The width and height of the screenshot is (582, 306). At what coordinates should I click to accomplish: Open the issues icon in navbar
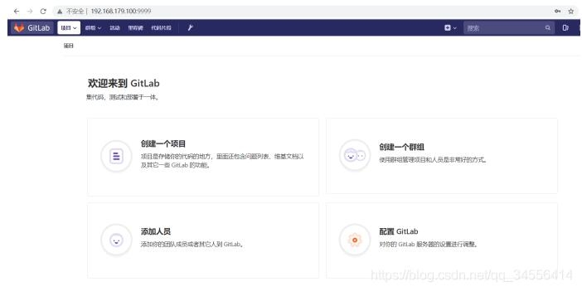tap(565, 27)
